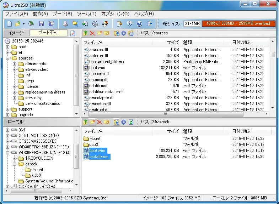This screenshot has width=279, height=204.
Task: Collapse the sources folder in image tree
Action: 7,58
